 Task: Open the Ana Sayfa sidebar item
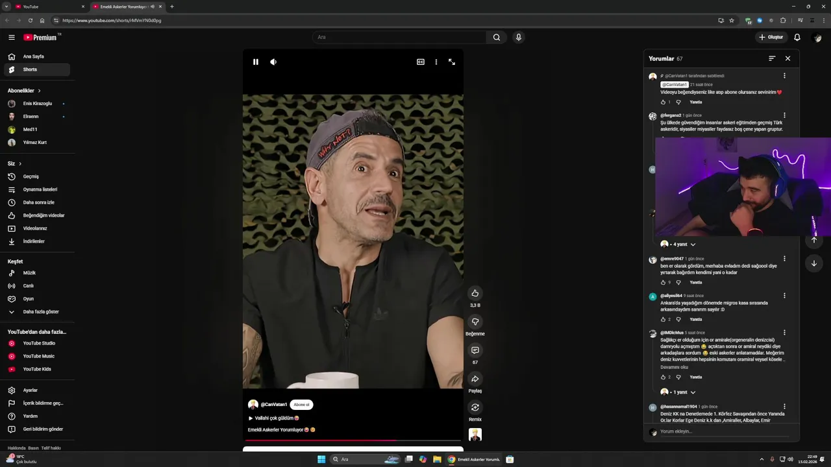click(36, 56)
